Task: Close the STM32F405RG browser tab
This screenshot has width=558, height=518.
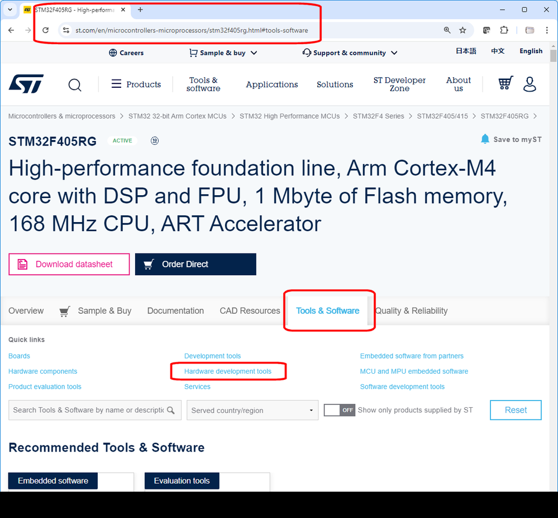Action: (x=123, y=10)
